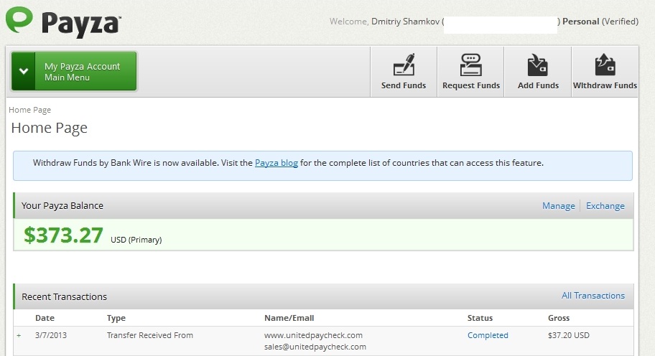655x356 pixels.
Task: Open the Payza blog link
Action: 276,163
